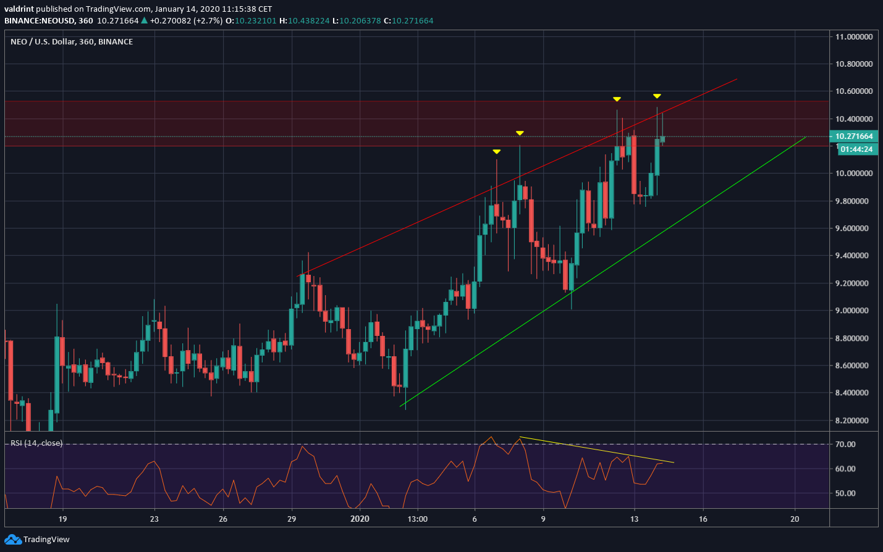Toggle the dashed 70.00 overbought line

(x=433, y=443)
